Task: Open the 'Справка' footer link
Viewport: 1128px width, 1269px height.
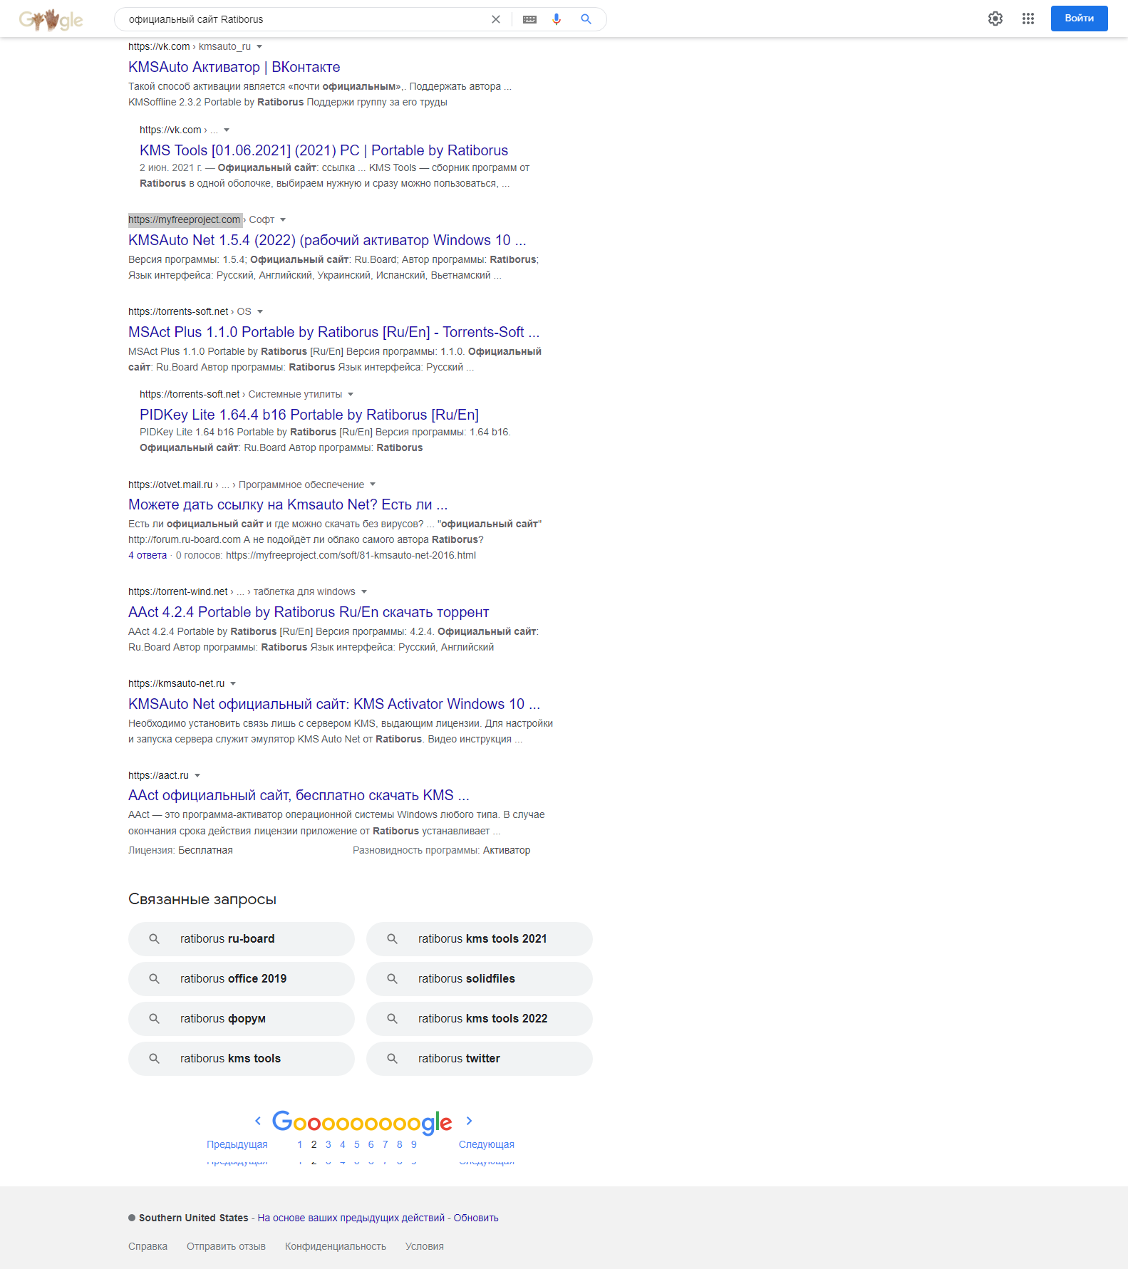Action: pos(148,1247)
